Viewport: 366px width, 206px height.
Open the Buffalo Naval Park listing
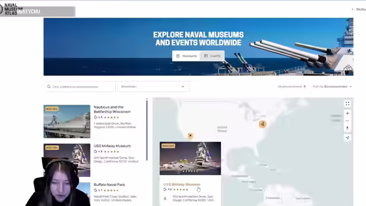click(109, 184)
